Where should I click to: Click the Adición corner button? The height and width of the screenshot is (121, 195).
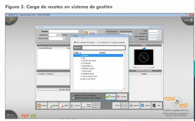pos(188,20)
